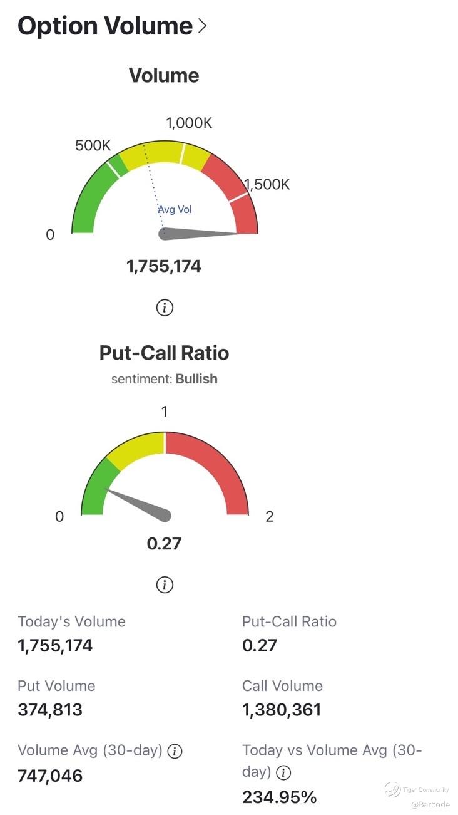Viewport: 458px width, 815px height.
Task: Tap the Call Volume value 1,380,361
Action: click(x=282, y=710)
